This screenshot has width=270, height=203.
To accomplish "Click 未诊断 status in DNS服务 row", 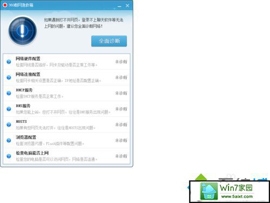I will click(x=121, y=109).
